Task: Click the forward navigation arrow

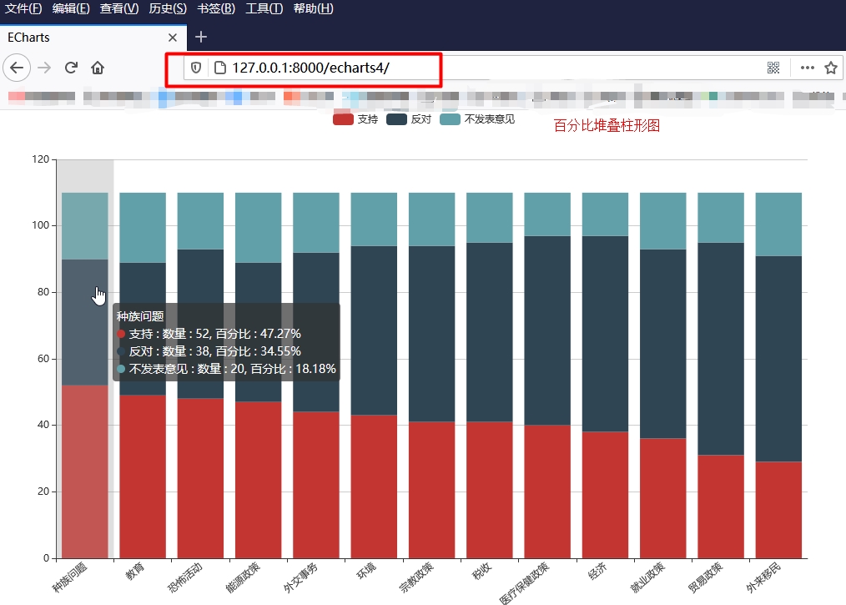Action: 45,68
